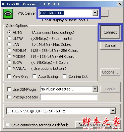Select the ULTRA quick option

pos(9,38)
